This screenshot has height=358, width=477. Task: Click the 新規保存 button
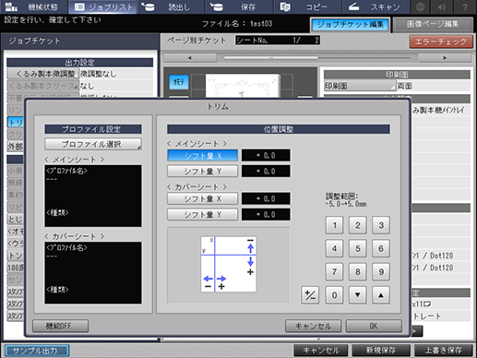click(381, 351)
